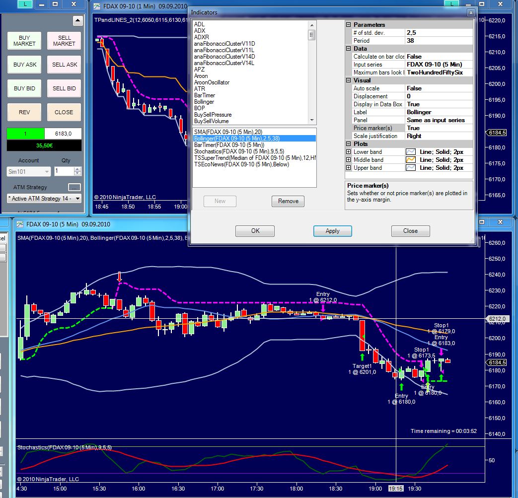Select ATR in indicator list
Image resolution: width=518 pixels, height=498 pixels.
tap(200, 89)
